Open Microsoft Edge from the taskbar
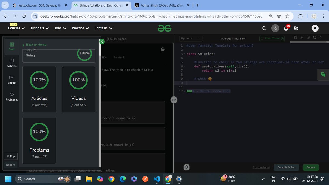 [x=122, y=179]
